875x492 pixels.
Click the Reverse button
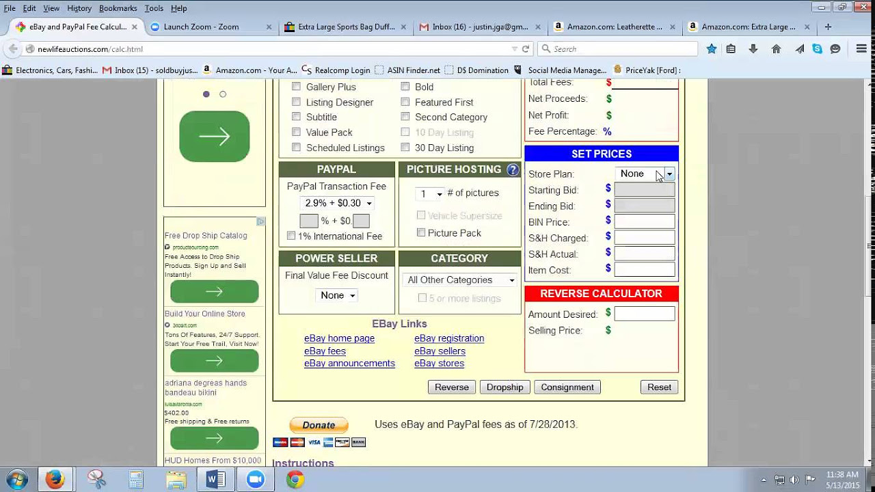(x=452, y=387)
